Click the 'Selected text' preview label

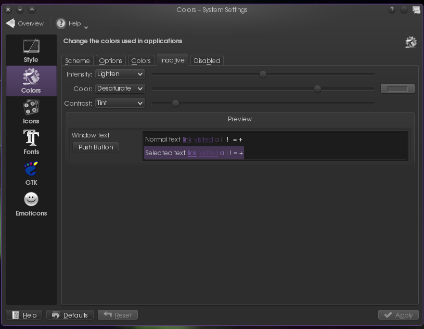coord(165,153)
